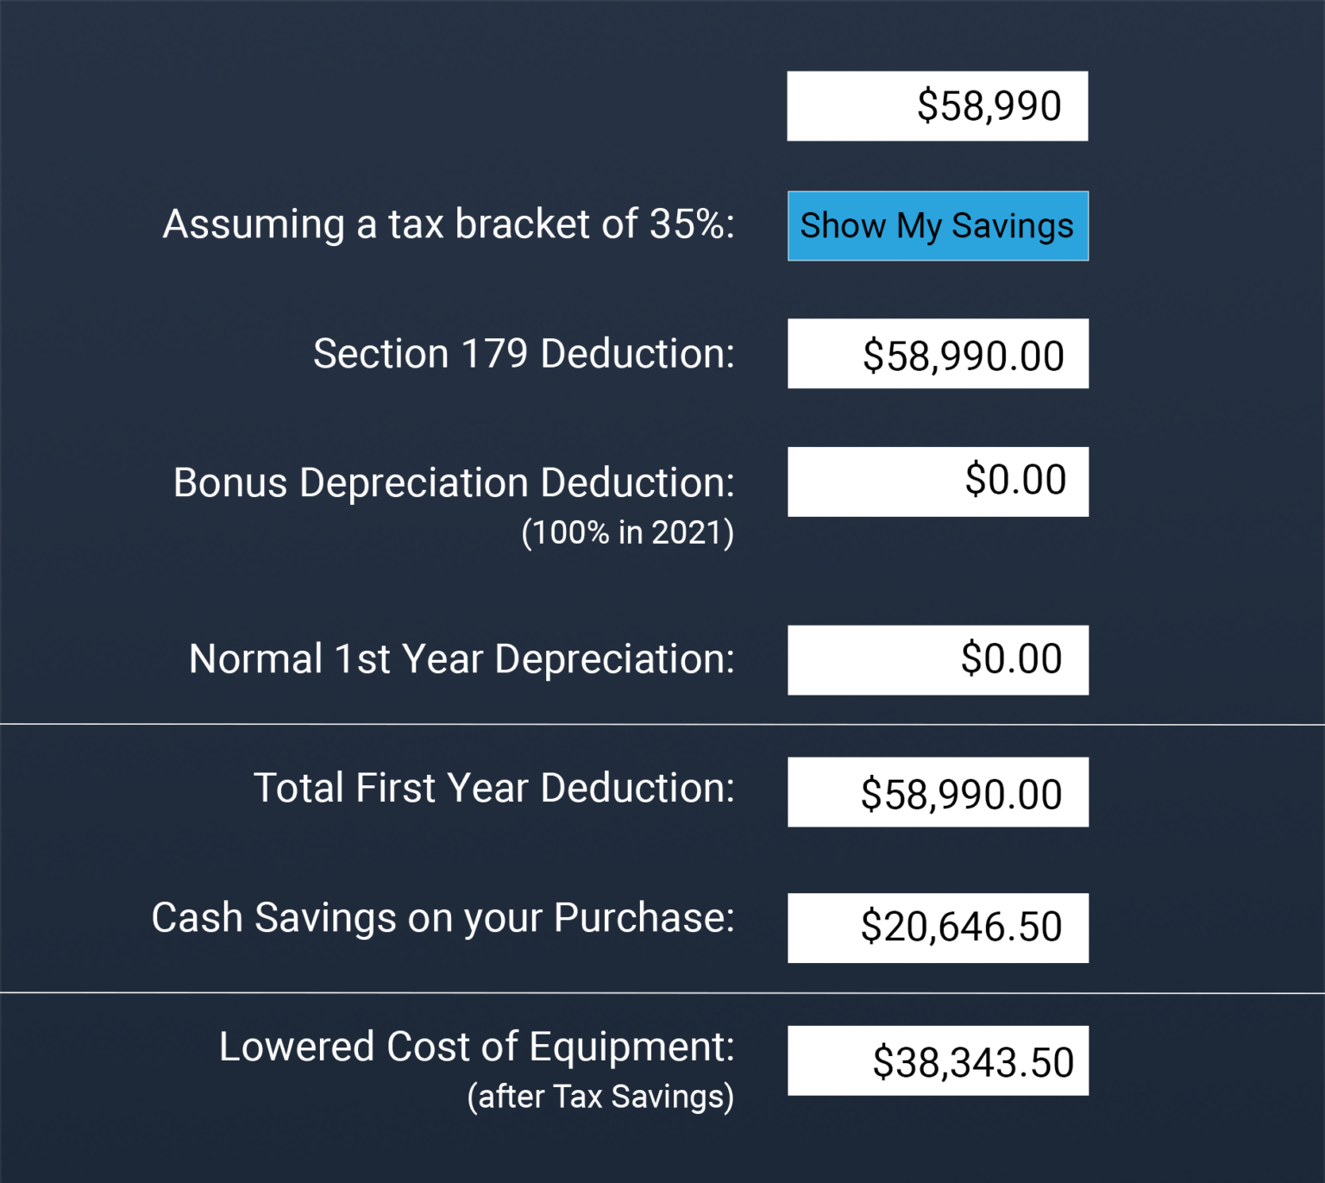Click the Lowered Cost of Equipment result box

click(938, 1060)
